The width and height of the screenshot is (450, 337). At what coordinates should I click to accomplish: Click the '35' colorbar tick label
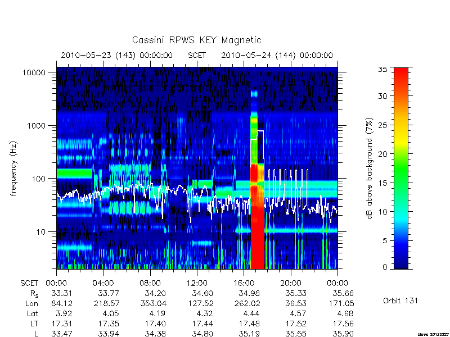pos(382,70)
